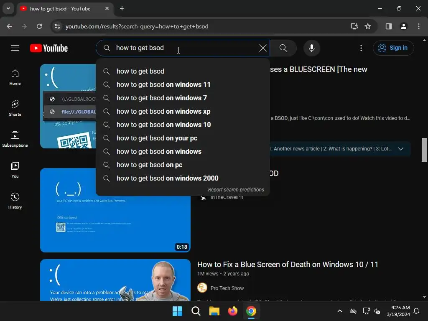428x321 pixels.
Task: Open "How to Fix a Blue Screen of Death" title
Action: (288, 265)
